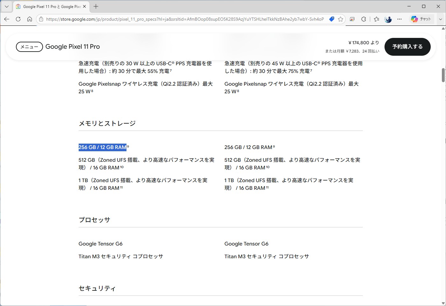Open the browser profile avatar
Screen dimensions: 446x306
pos(388,19)
